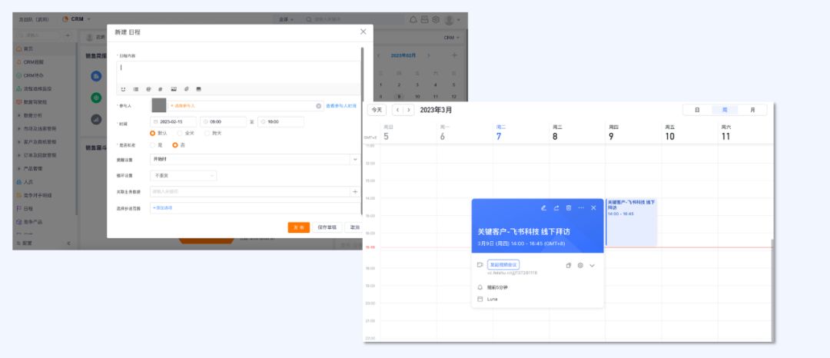
Task: Insert emoji in schedule content toolbar
Action: coord(123,89)
